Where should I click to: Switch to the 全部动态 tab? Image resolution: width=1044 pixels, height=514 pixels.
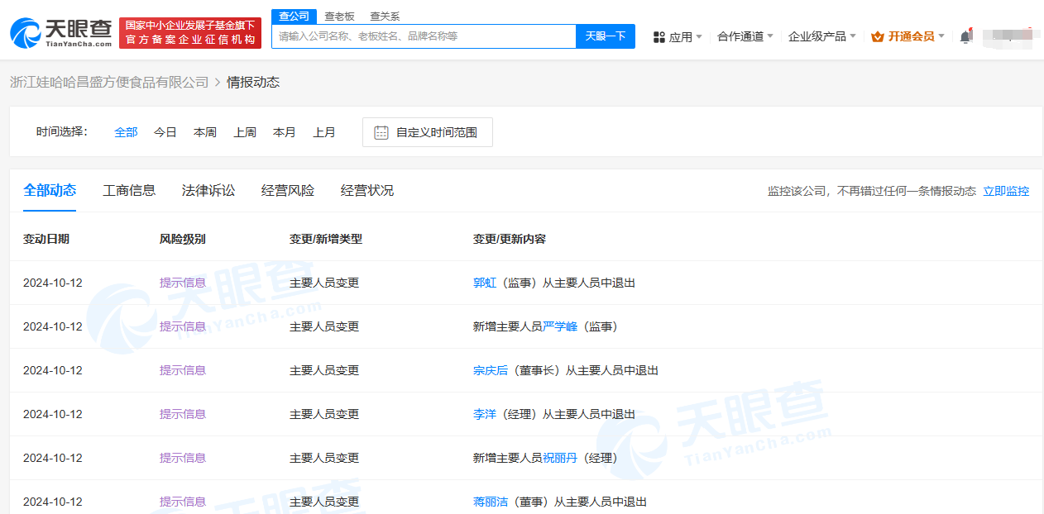pos(50,190)
